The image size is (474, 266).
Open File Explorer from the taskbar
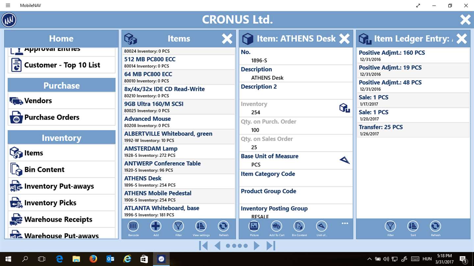pyautogui.click(x=76, y=259)
